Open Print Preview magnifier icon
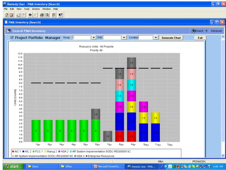This screenshot has height=170, width=226. (x=47, y=15)
